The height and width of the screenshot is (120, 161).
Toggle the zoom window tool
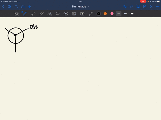click(x=17, y=14)
